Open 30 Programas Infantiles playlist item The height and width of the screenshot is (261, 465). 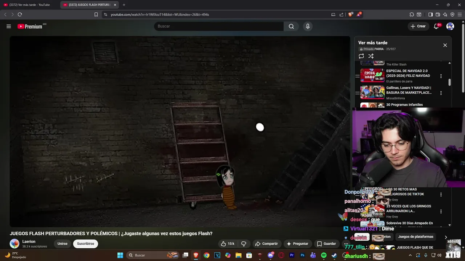point(404,105)
